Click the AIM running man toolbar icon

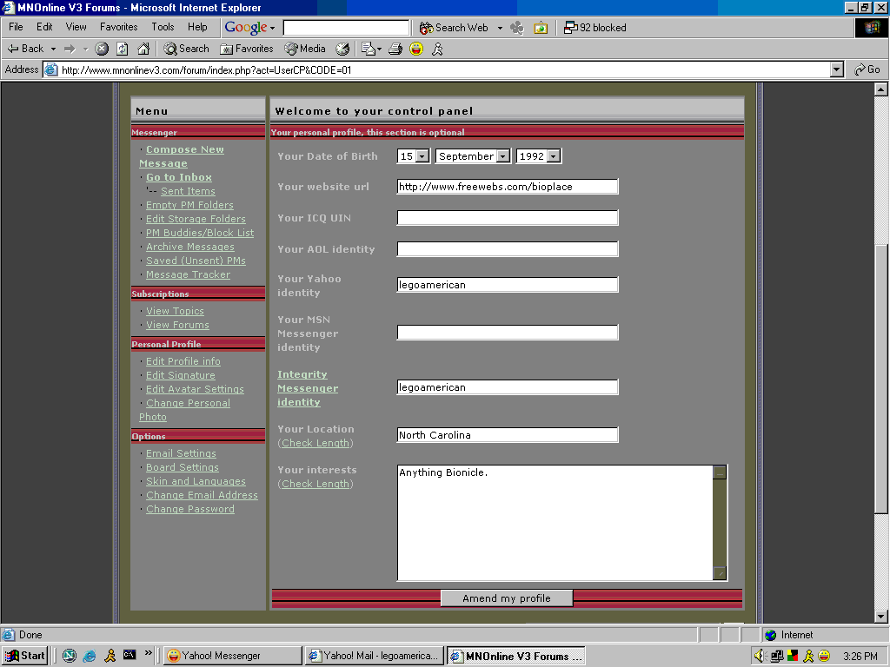pos(437,49)
